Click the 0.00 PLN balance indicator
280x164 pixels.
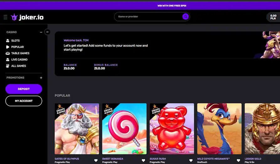pos(273,17)
